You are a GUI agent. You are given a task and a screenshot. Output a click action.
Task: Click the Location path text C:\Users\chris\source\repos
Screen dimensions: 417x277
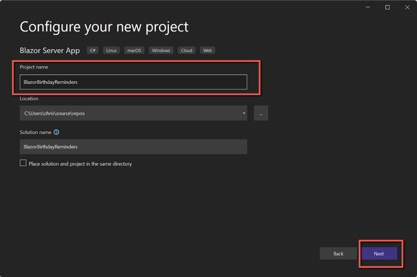click(54, 113)
